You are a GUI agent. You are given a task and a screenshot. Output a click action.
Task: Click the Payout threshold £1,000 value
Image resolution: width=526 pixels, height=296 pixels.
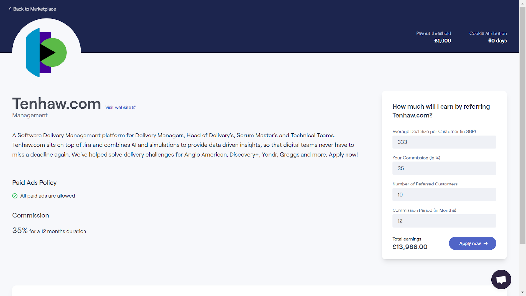[442, 41]
